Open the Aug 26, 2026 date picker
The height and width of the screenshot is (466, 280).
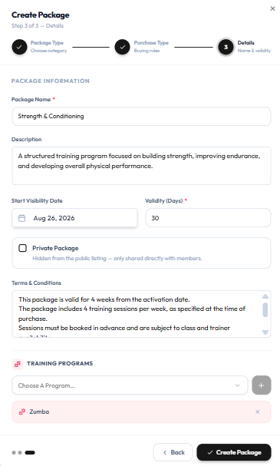point(74,218)
